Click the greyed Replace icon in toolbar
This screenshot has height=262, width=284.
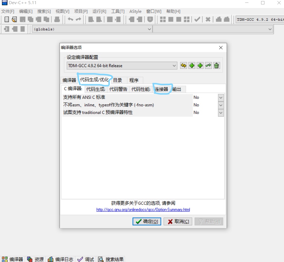99,19
